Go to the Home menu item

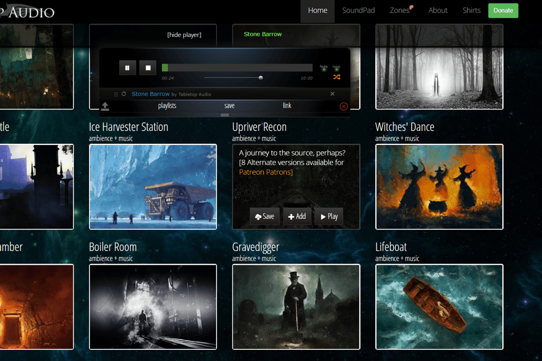click(x=318, y=11)
